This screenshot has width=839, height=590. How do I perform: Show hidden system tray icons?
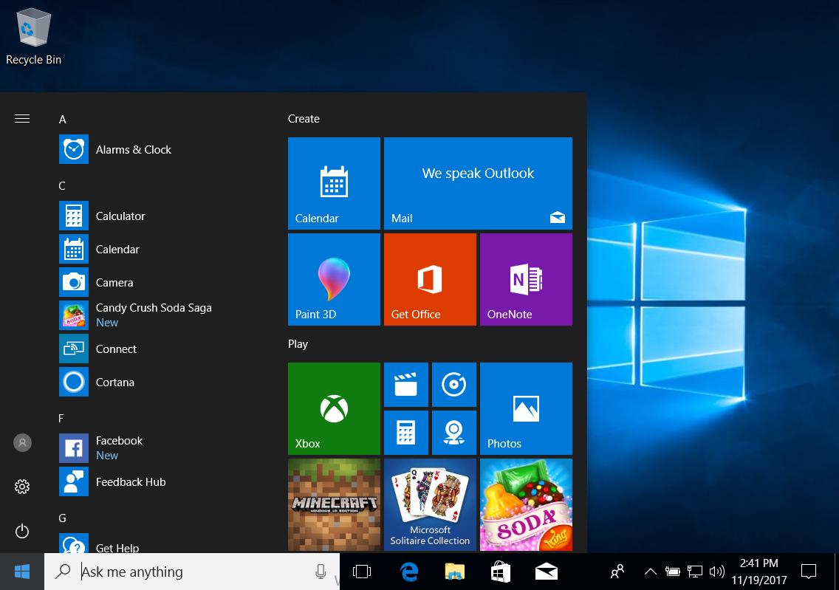click(x=650, y=572)
